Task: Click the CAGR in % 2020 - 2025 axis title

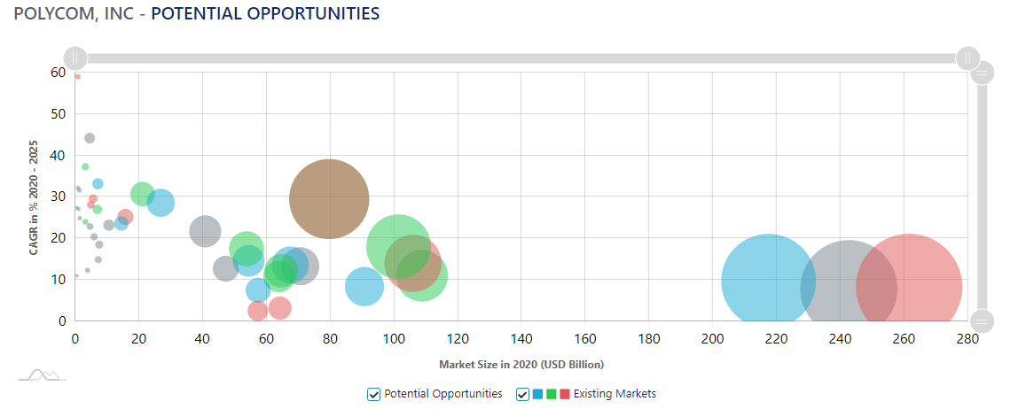Action: [33, 196]
